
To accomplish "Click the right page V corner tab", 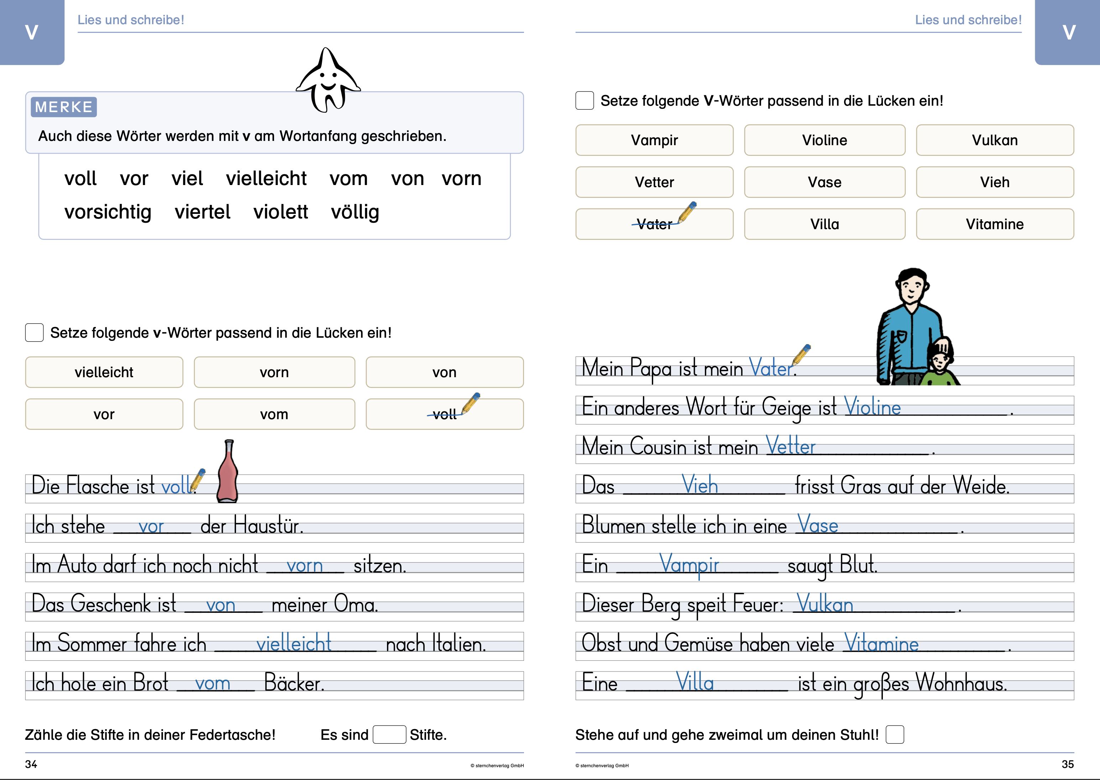I will coord(1068,32).
